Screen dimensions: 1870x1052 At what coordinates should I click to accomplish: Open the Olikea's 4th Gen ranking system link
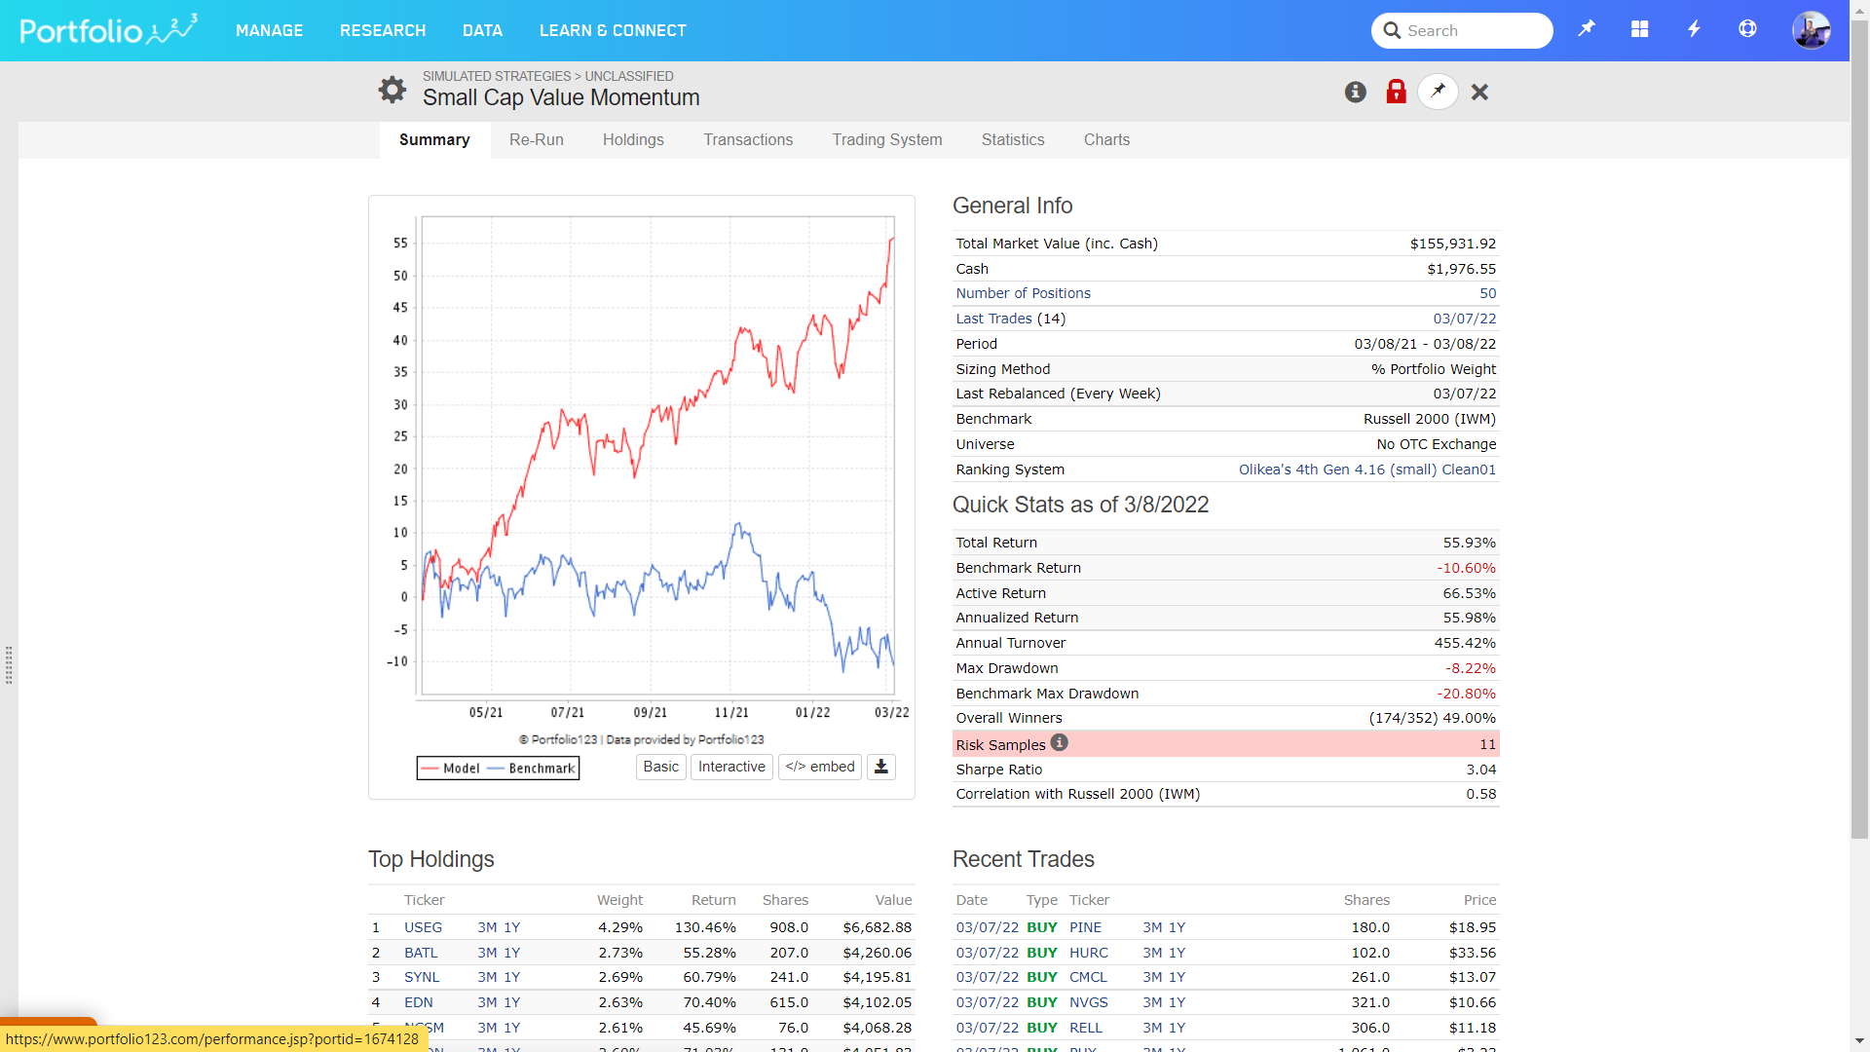pos(1366,470)
